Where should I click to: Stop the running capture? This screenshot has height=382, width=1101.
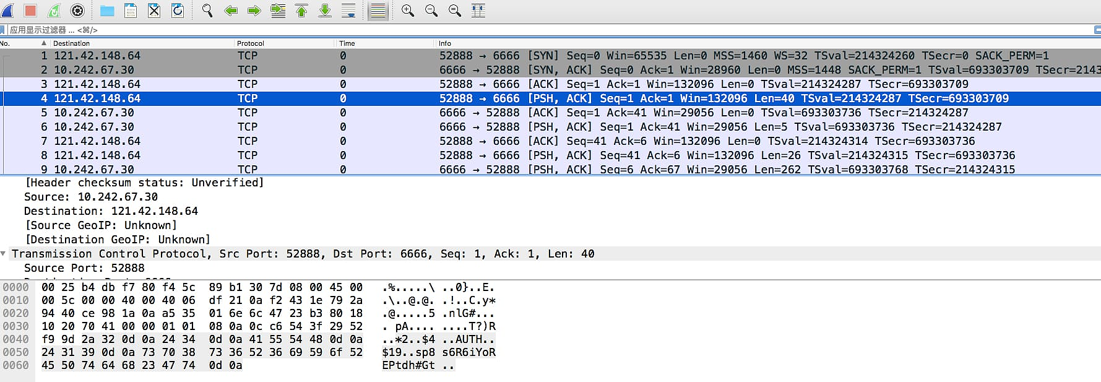point(30,11)
